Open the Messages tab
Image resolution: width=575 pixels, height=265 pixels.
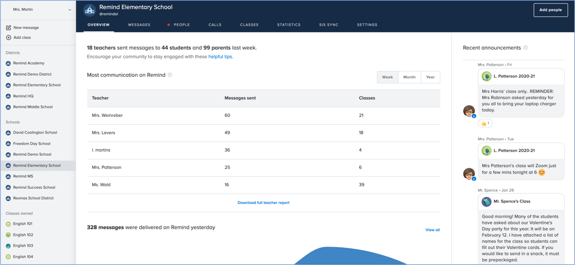(139, 25)
